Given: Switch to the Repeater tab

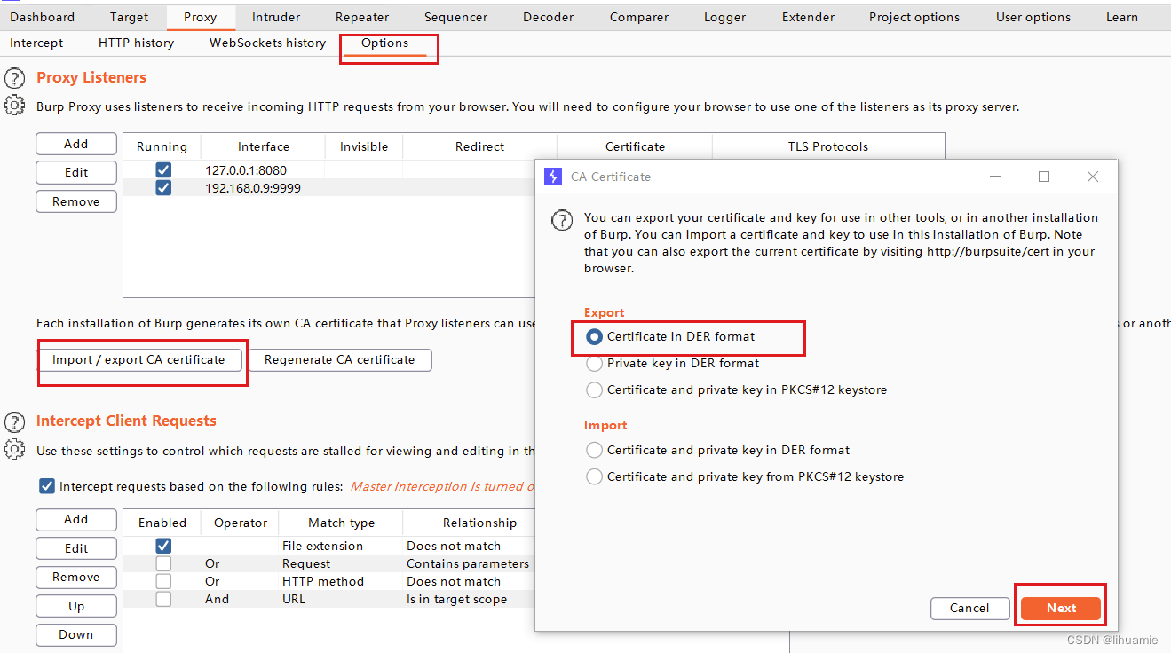Looking at the screenshot, I should (x=362, y=17).
